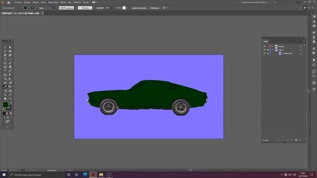
Task: Switch to the Capas panel tab
Action: [265, 42]
